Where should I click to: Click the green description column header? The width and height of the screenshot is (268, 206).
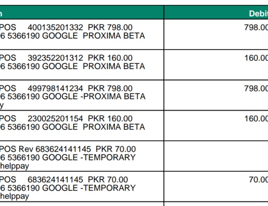[82, 12]
